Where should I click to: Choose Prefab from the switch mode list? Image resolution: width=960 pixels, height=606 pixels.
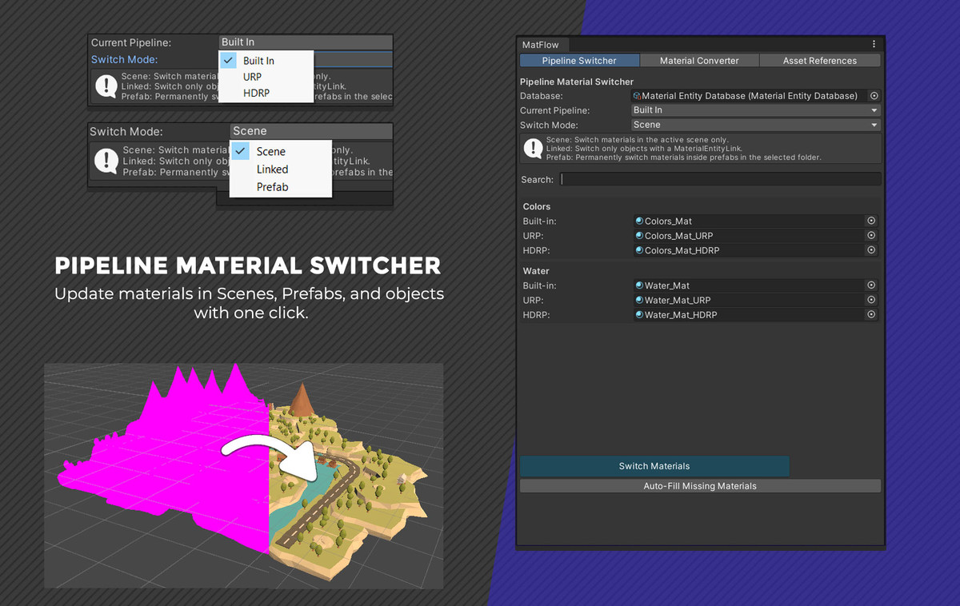(272, 187)
